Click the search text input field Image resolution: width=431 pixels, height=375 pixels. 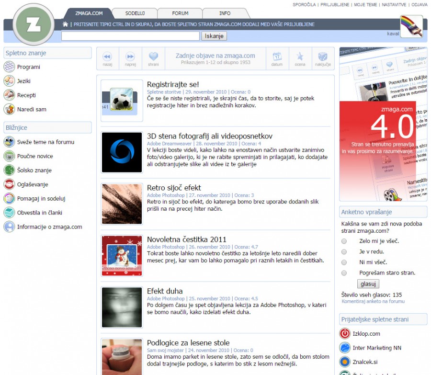pyautogui.click(x=130, y=36)
